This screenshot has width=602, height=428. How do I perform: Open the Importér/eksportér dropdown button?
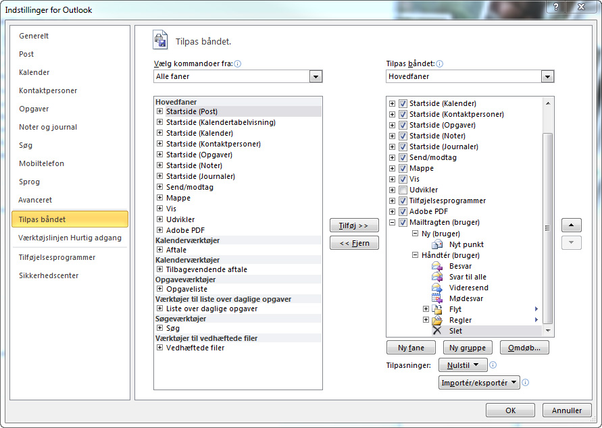tap(478, 383)
